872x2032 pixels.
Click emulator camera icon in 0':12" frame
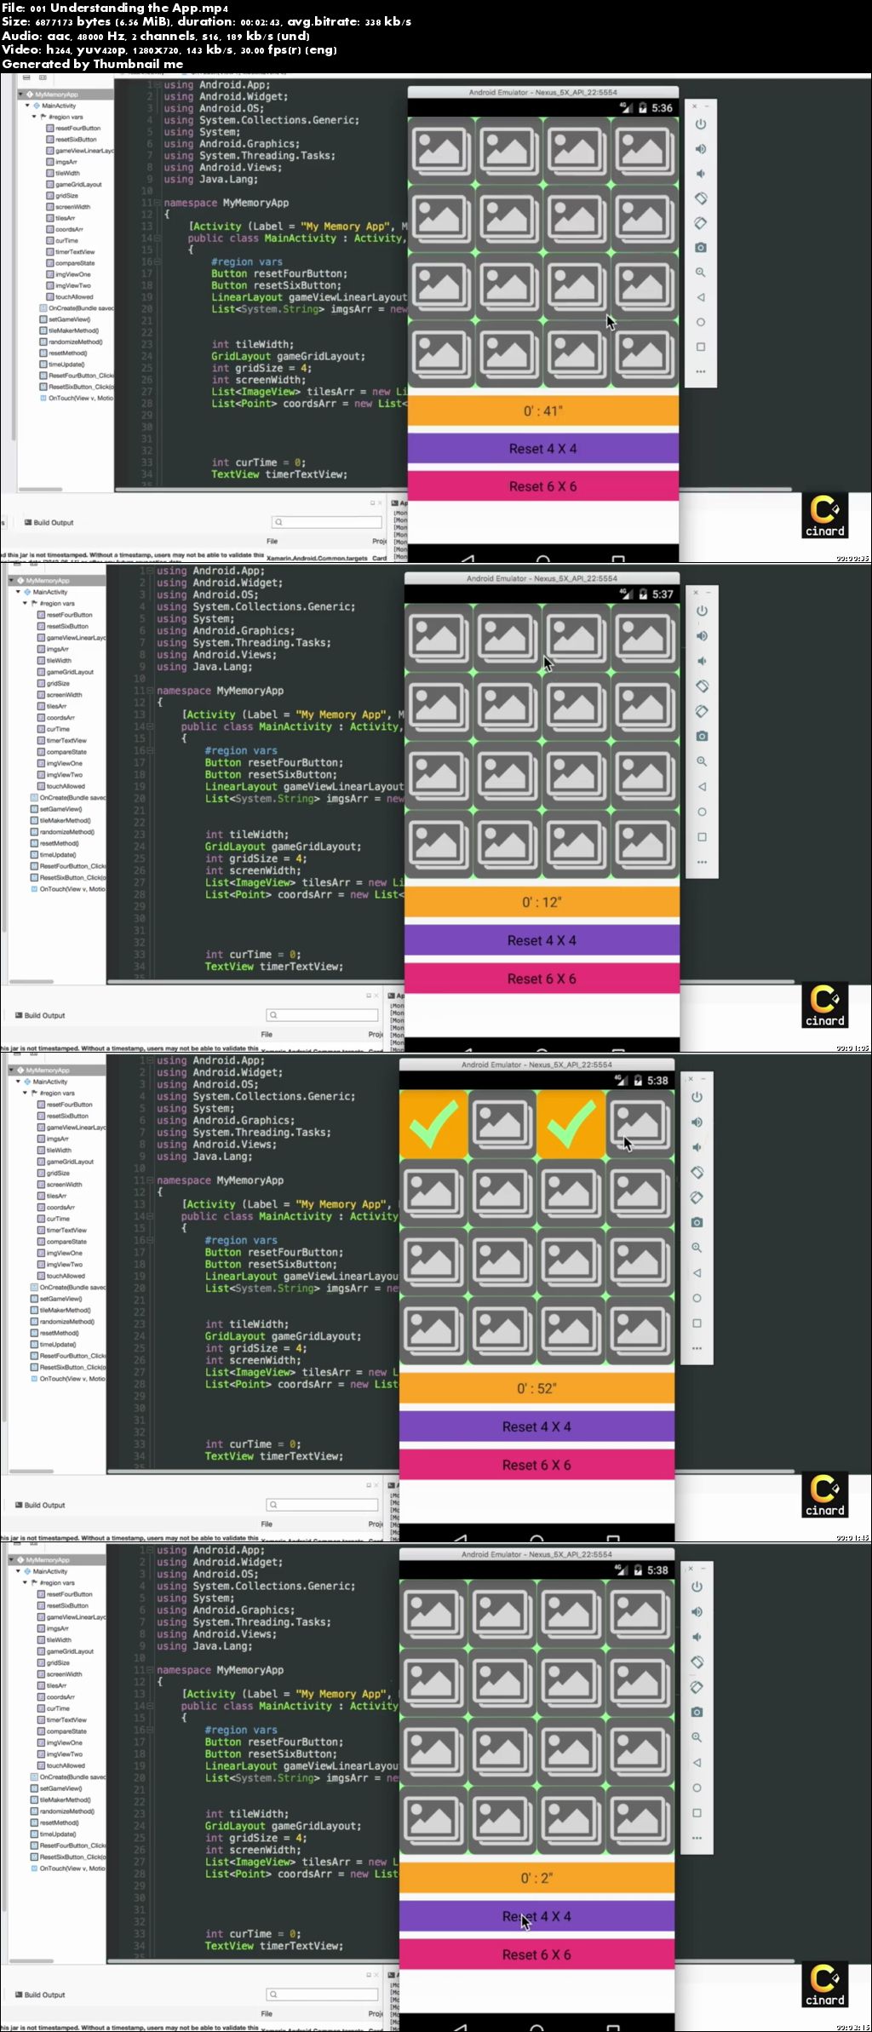point(702,736)
